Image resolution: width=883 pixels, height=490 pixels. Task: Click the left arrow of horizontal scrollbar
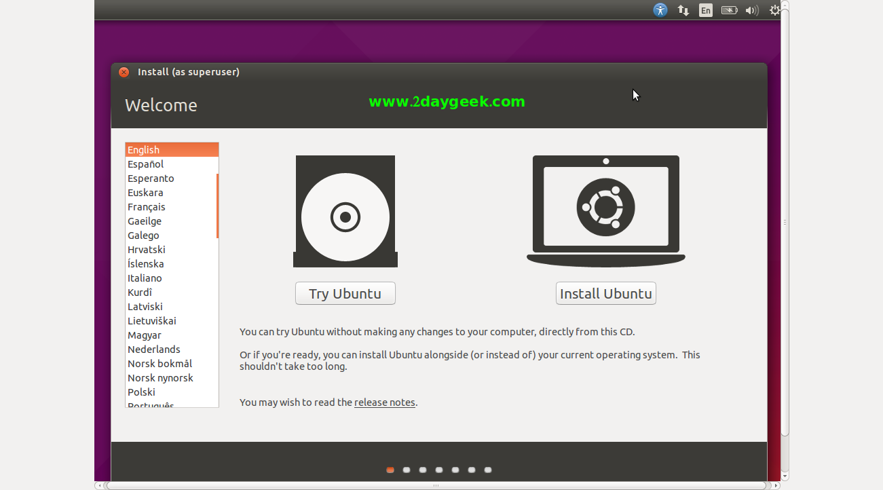[x=99, y=485]
